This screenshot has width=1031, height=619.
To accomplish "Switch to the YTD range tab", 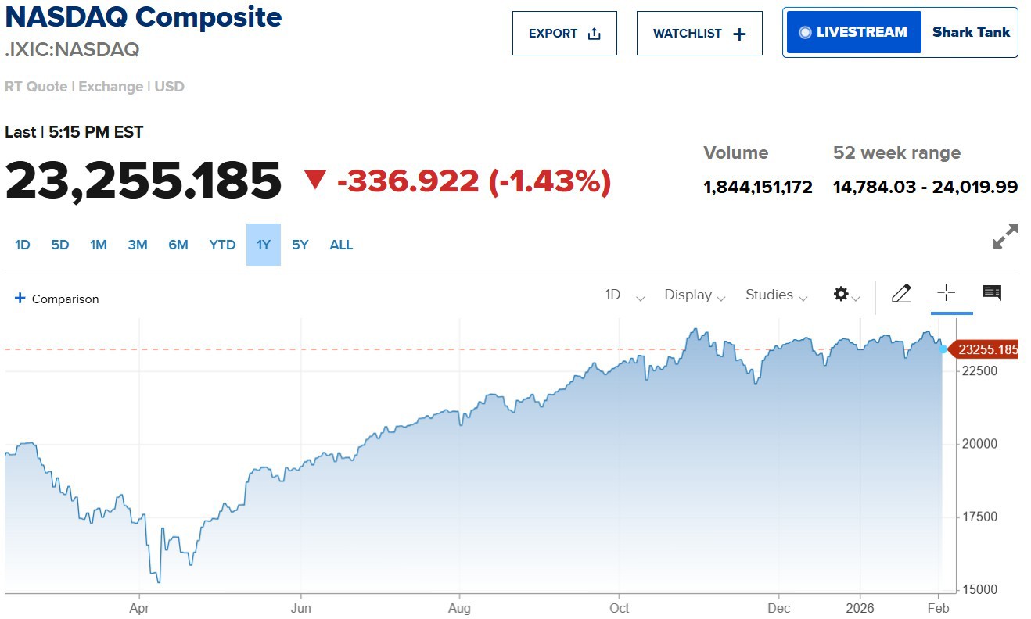I will [222, 245].
